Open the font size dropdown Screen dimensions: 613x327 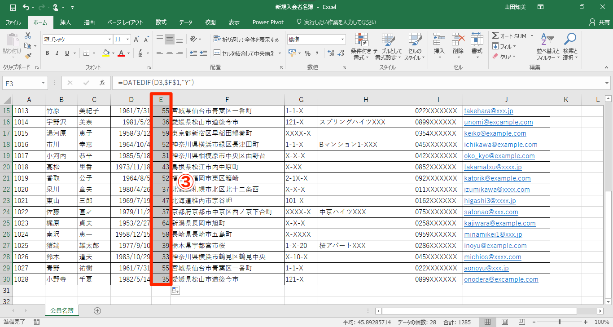click(x=128, y=40)
